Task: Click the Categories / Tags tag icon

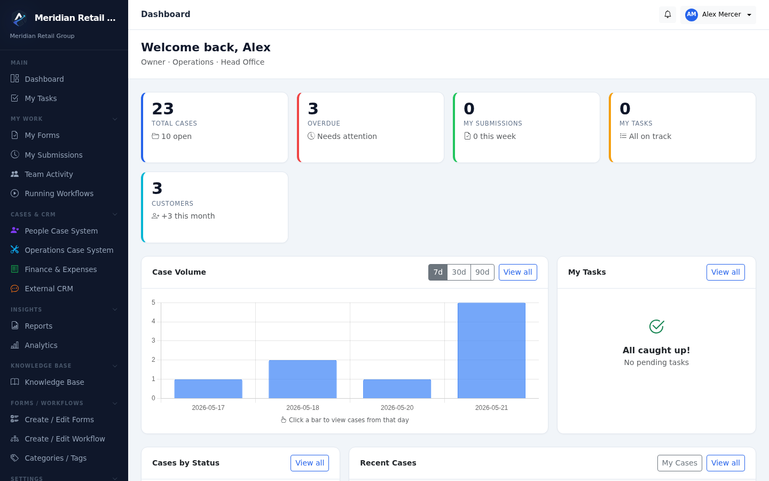Action: (15, 458)
